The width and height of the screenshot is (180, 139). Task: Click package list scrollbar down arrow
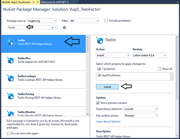[x=88, y=114]
